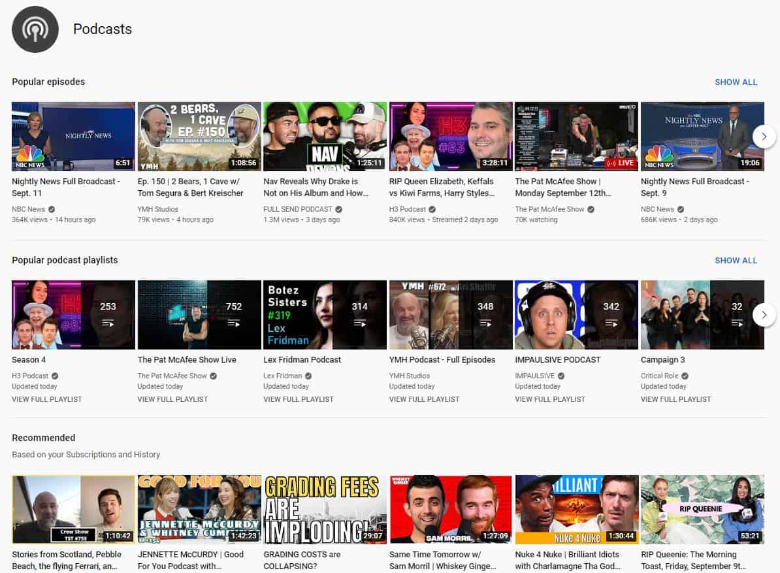The width and height of the screenshot is (780, 573).
Task: View full playlist for The Pat McAfee Show Live
Action: pos(172,399)
